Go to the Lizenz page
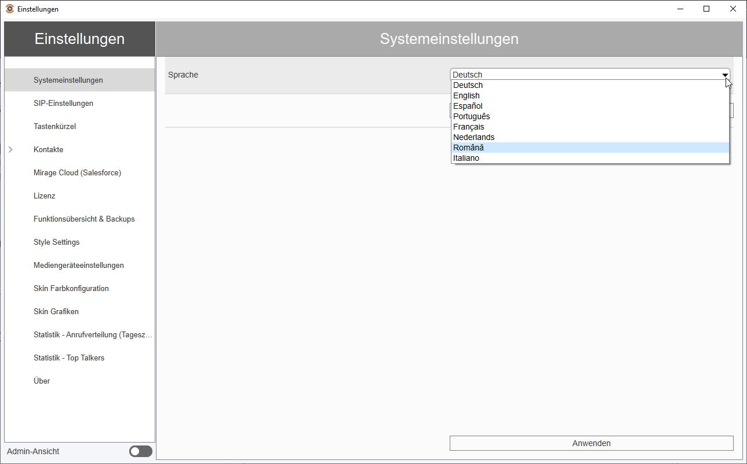This screenshot has height=464, width=747. pyautogui.click(x=80, y=196)
